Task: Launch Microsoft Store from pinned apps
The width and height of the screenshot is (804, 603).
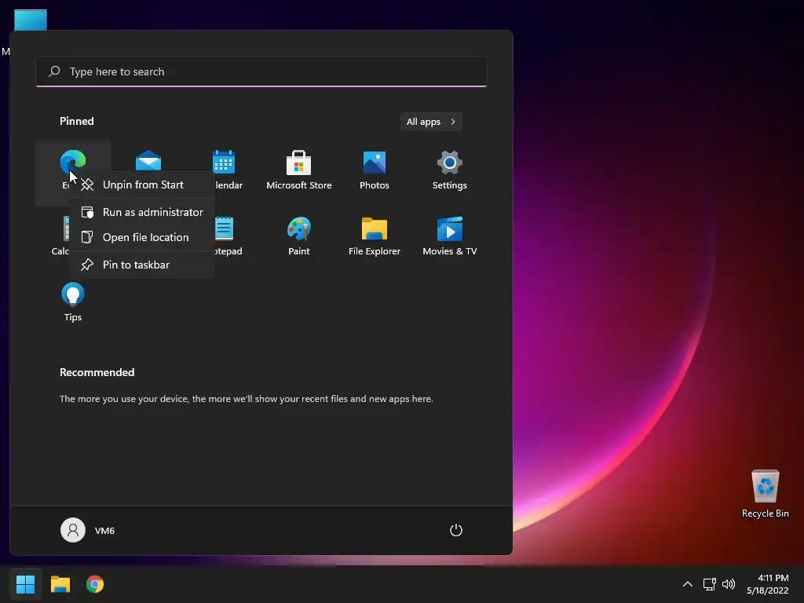Action: coord(299,170)
